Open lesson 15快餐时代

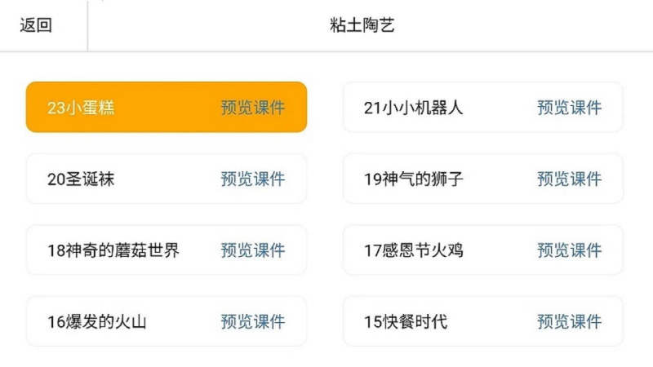pyautogui.click(x=406, y=322)
